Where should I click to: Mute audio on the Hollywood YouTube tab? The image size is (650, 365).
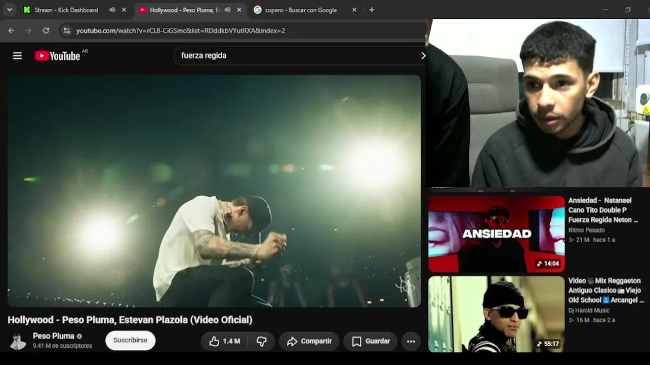pos(228,10)
